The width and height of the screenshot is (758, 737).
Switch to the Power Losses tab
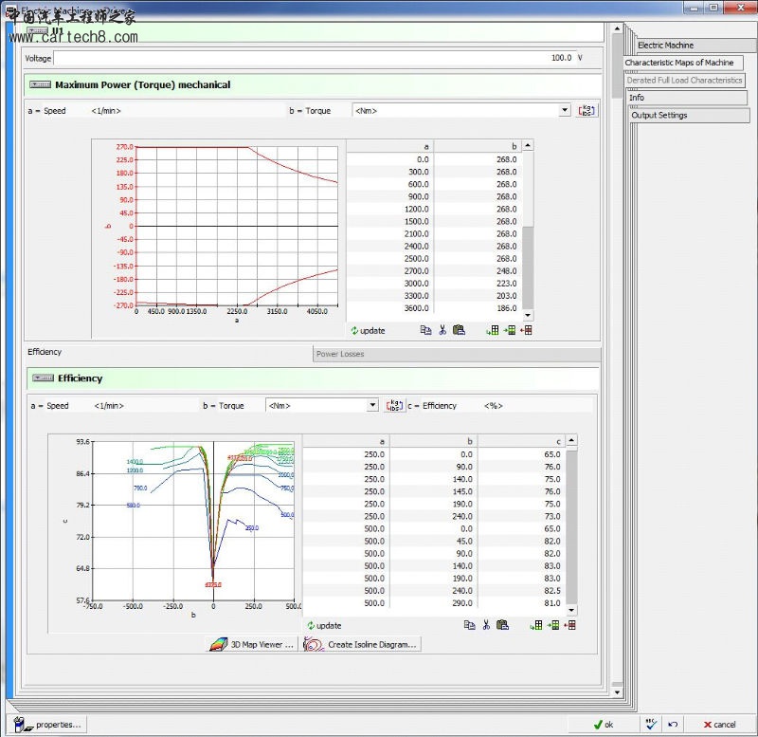pos(457,354)
